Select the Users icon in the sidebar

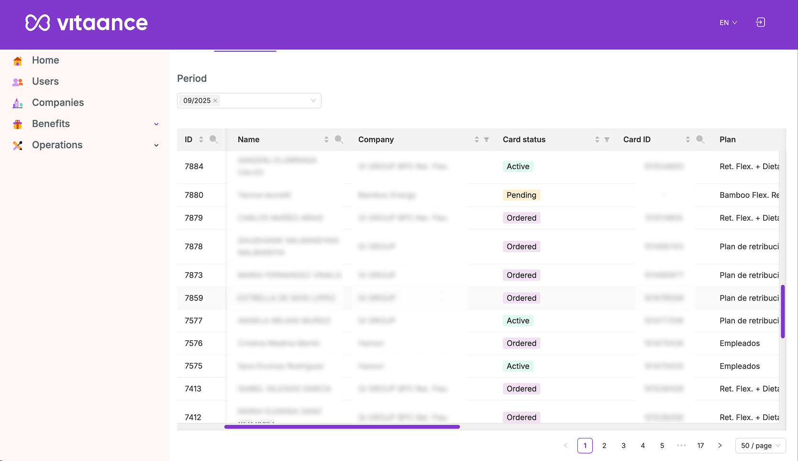[x=17, y=81]
